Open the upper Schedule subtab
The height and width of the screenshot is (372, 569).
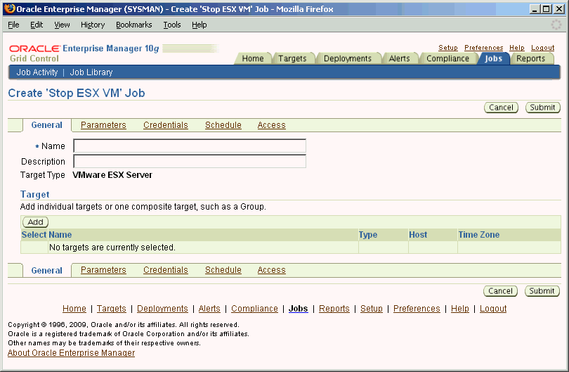point(223,125)
